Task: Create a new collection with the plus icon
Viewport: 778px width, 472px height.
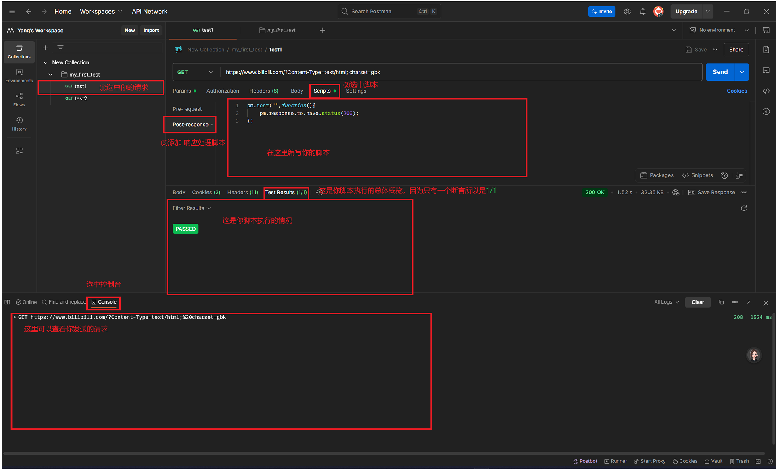Action: (x=45, y=48)
